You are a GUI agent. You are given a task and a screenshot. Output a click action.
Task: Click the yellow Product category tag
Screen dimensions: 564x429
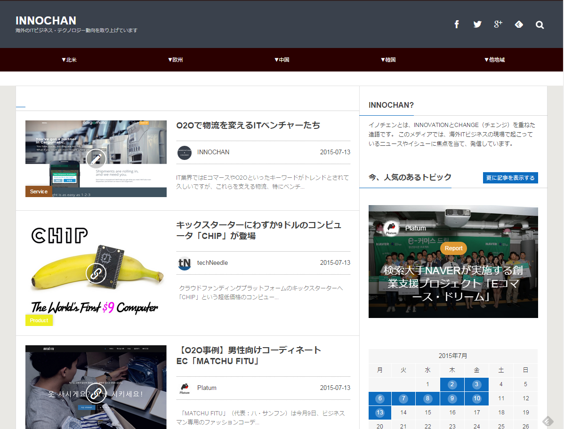[x=39, y=320]
